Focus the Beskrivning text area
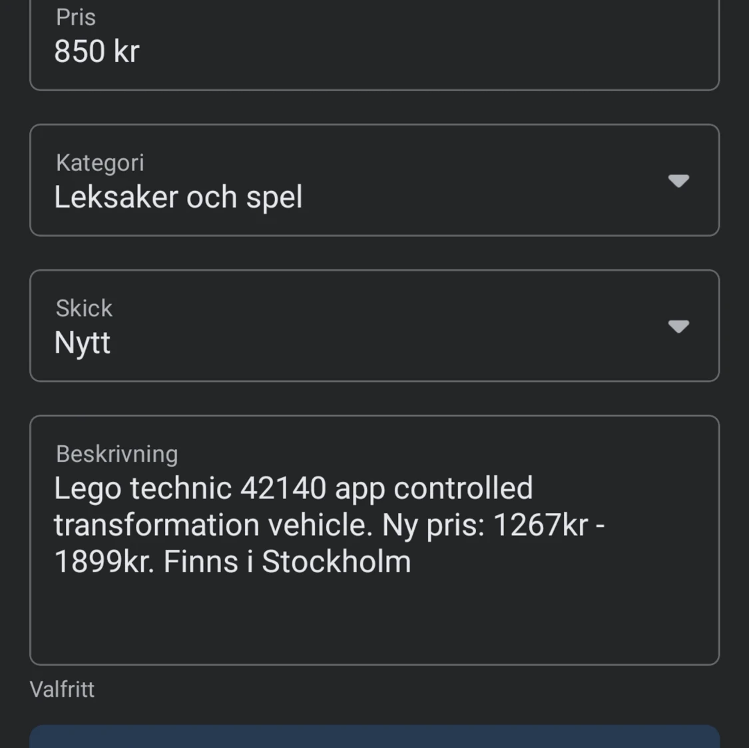The image size is (749, 748). (x=374, y=540)
